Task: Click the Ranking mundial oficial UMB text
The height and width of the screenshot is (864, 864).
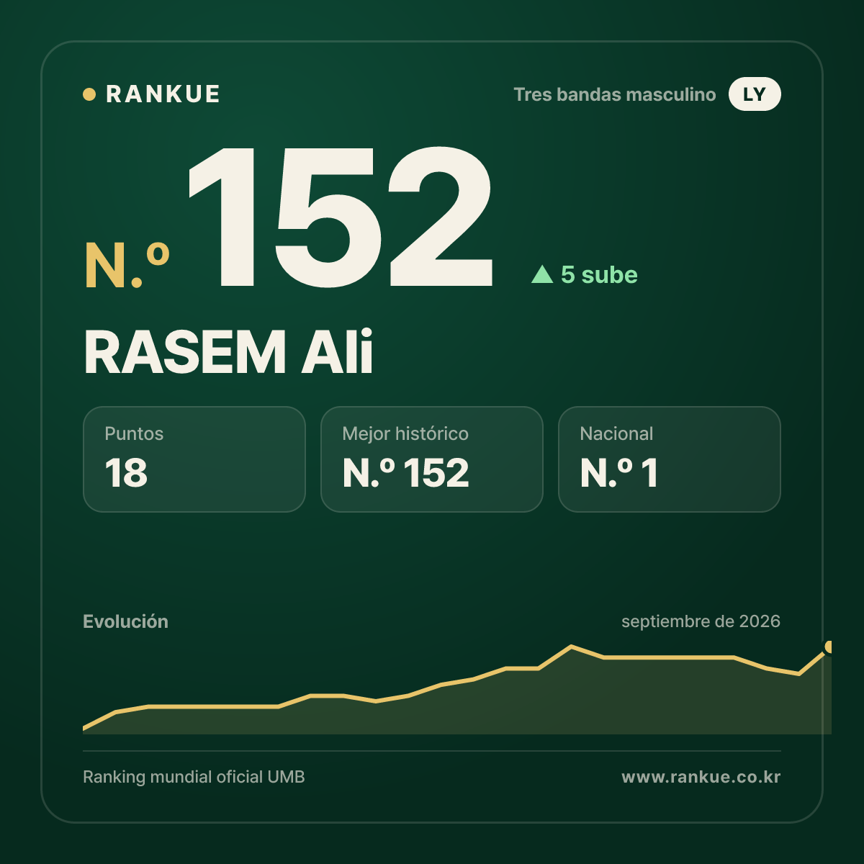Action: 194,777
